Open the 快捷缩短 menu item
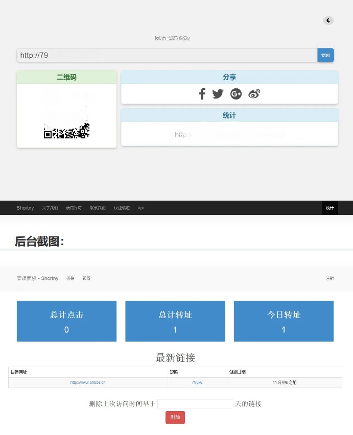Viewport: 353px width, 435px height. tap(122, 208)
